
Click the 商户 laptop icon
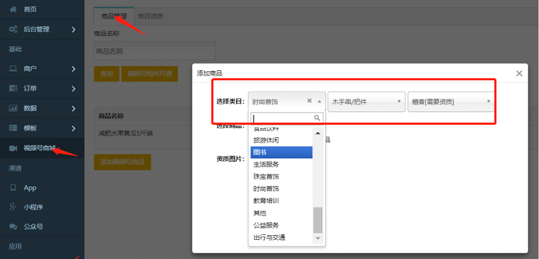coord(13,69)
